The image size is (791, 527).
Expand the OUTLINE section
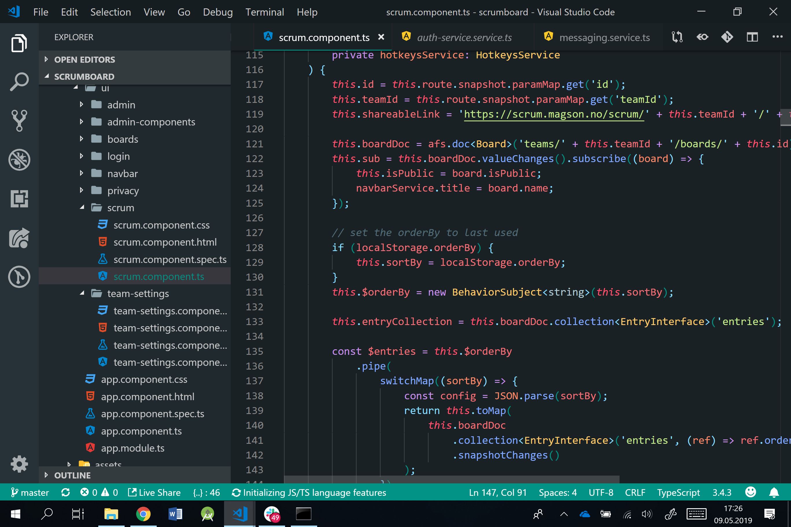pos(72,475)
